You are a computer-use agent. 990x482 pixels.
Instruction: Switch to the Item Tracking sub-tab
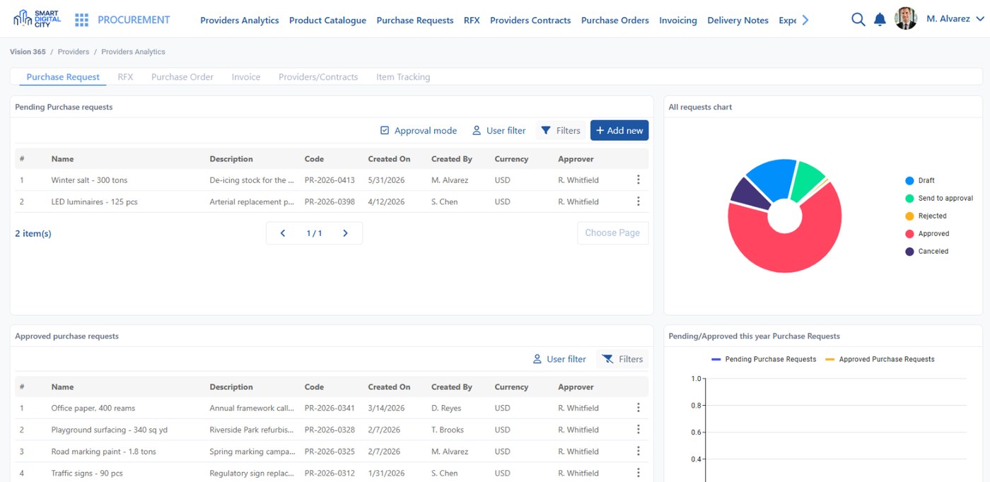click(x=403, y=77)
